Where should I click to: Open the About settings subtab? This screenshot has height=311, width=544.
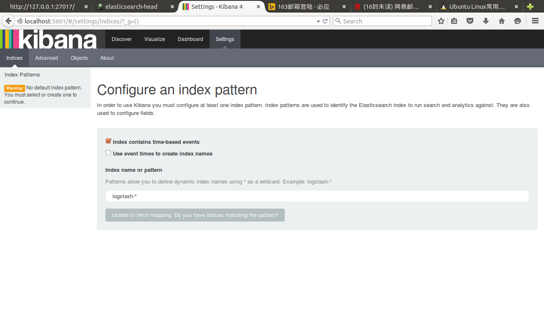point(107,58)
